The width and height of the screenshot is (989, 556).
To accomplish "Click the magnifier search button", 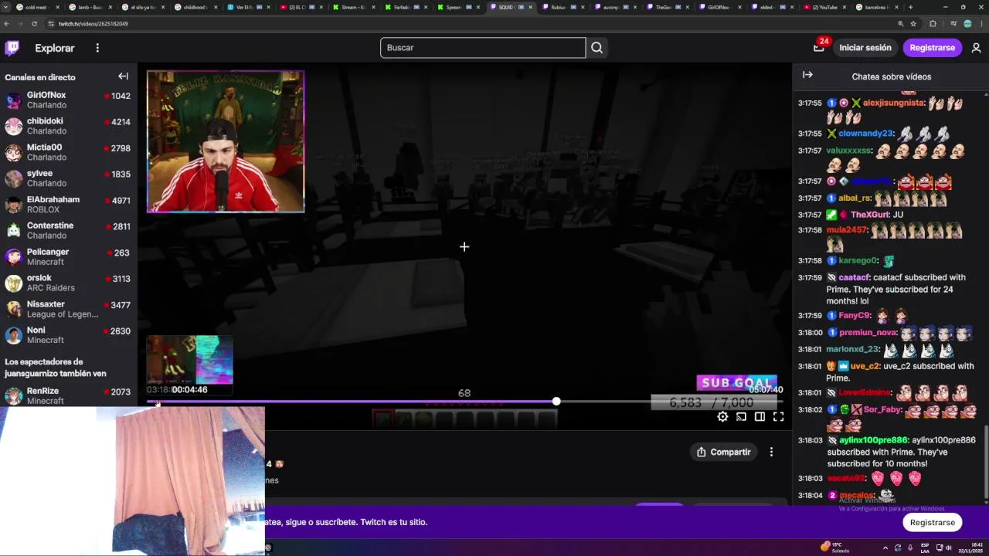I will (x=596, y=48).
